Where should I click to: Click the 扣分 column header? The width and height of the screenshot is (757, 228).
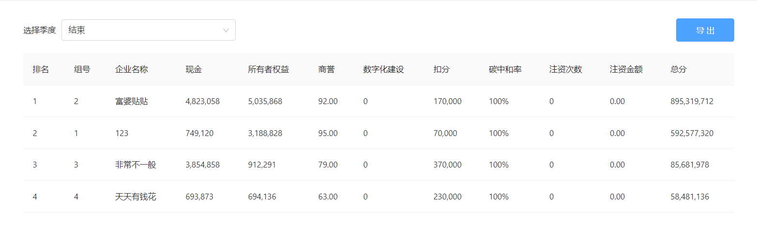point(441,69)
